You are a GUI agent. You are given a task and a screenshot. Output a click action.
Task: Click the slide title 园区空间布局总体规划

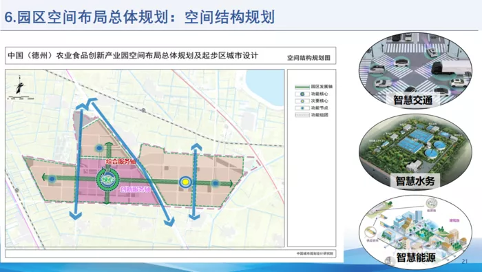(92, 17)
